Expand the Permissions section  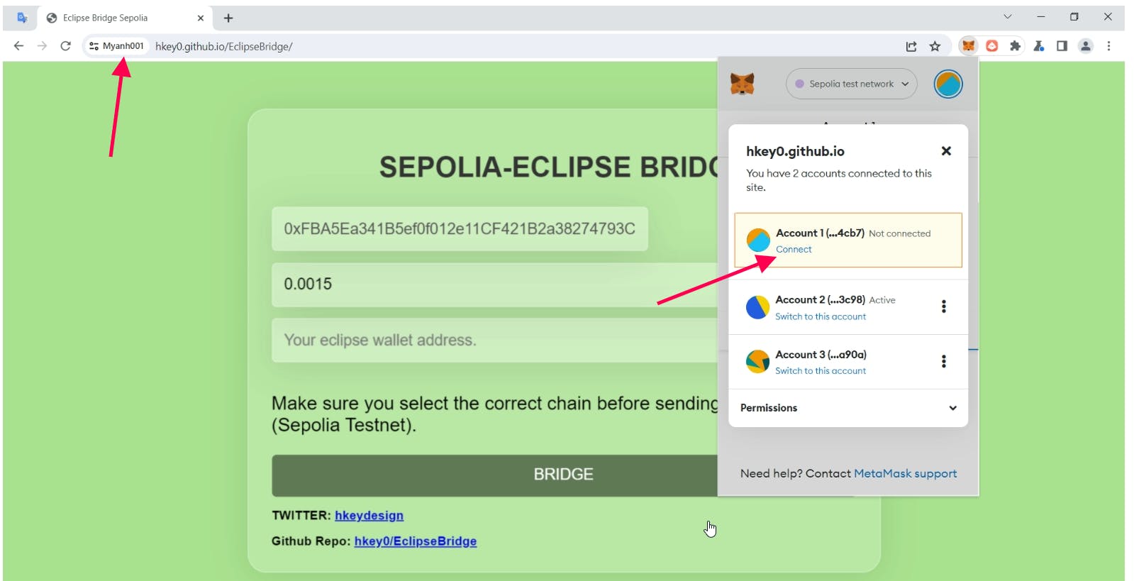(848, 408)
